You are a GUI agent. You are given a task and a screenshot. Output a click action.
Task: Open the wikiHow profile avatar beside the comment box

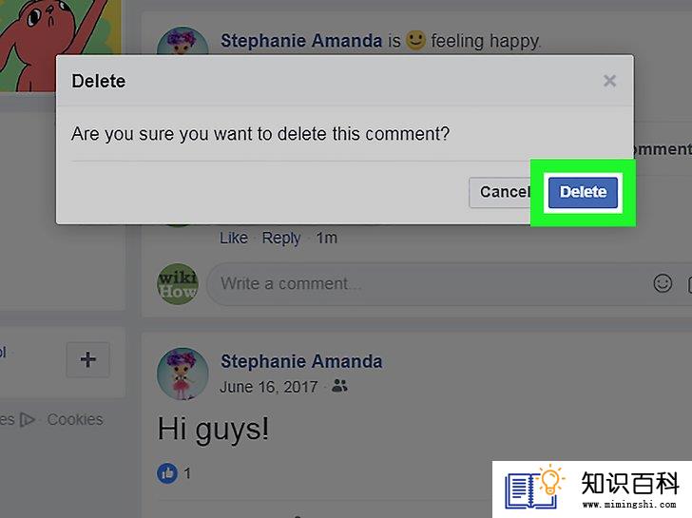pos(178,284)
